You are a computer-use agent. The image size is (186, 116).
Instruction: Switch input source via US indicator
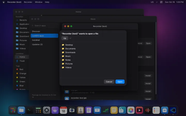[152, 2]
